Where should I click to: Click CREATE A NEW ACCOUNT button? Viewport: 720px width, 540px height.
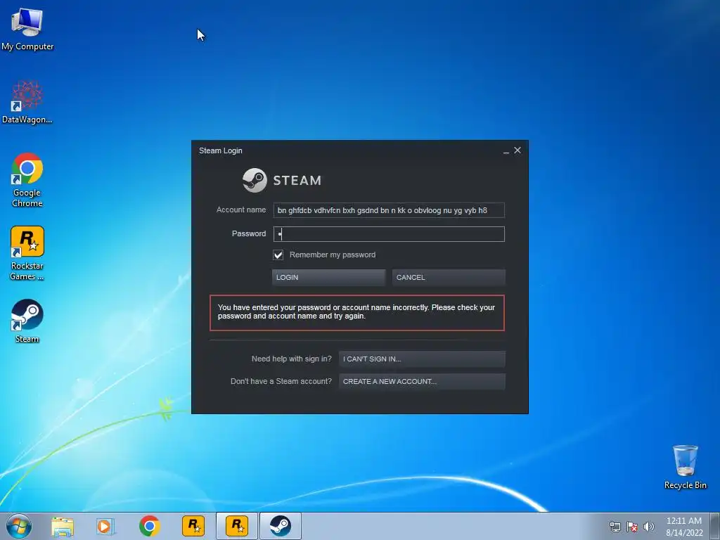tap(422, 382)
